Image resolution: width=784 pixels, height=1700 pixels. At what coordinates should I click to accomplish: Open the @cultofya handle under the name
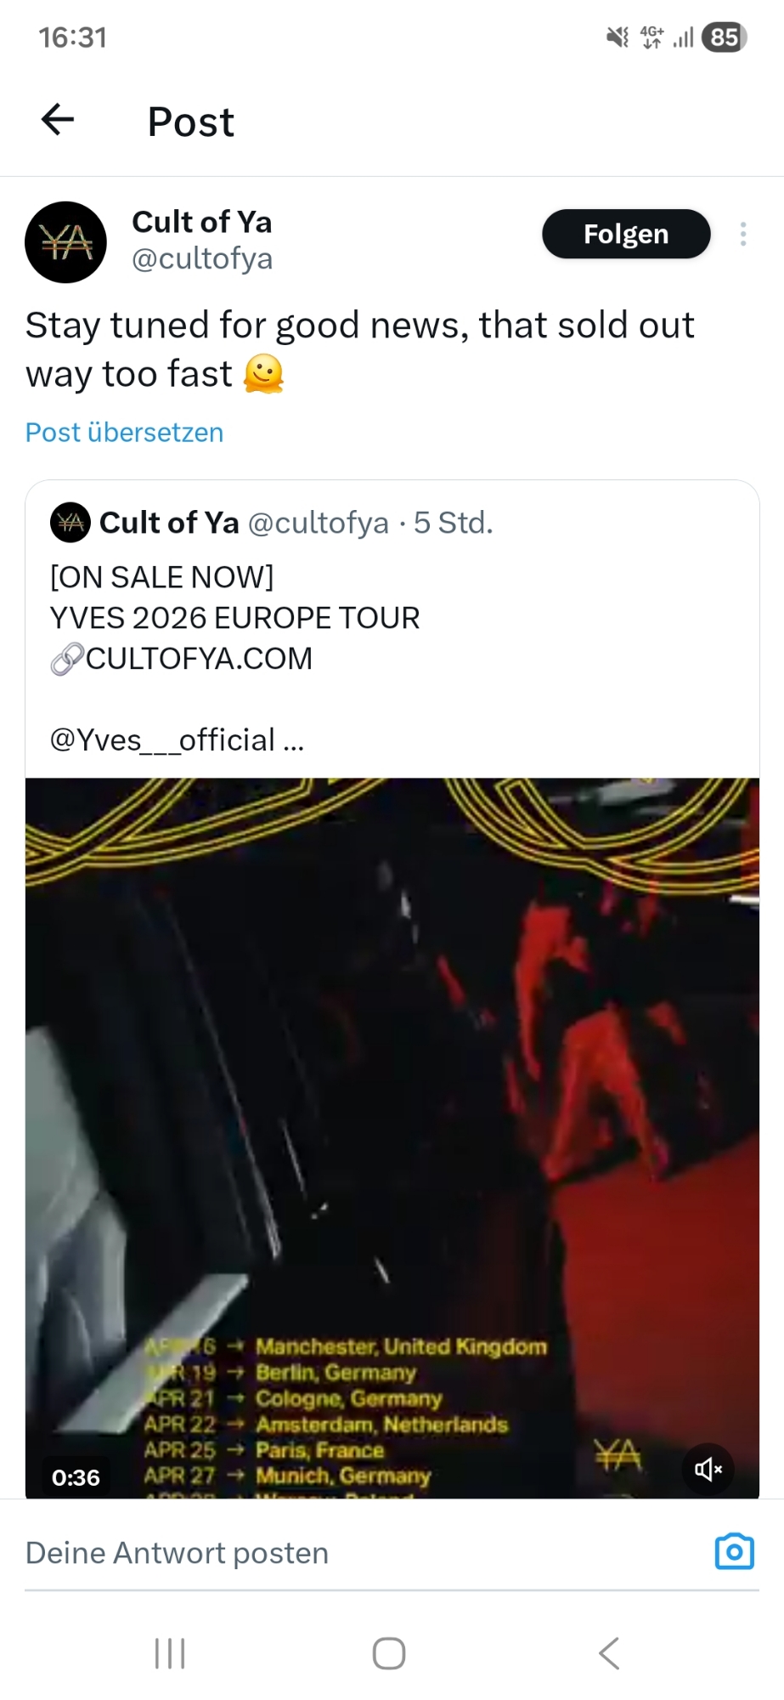tap(202, 258)
